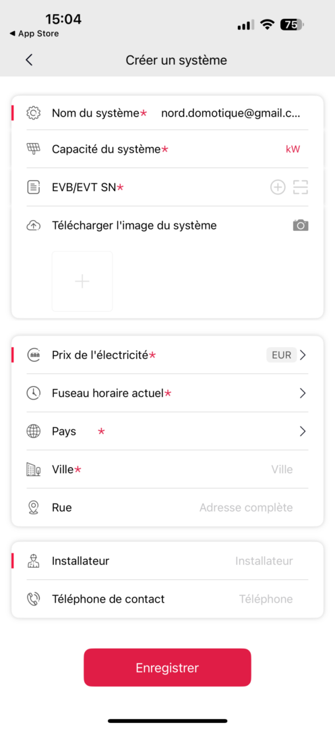This screenshot has height=729, width=335.
Task: Select the EUR currency badge
Action: click(x=281, y=355)
